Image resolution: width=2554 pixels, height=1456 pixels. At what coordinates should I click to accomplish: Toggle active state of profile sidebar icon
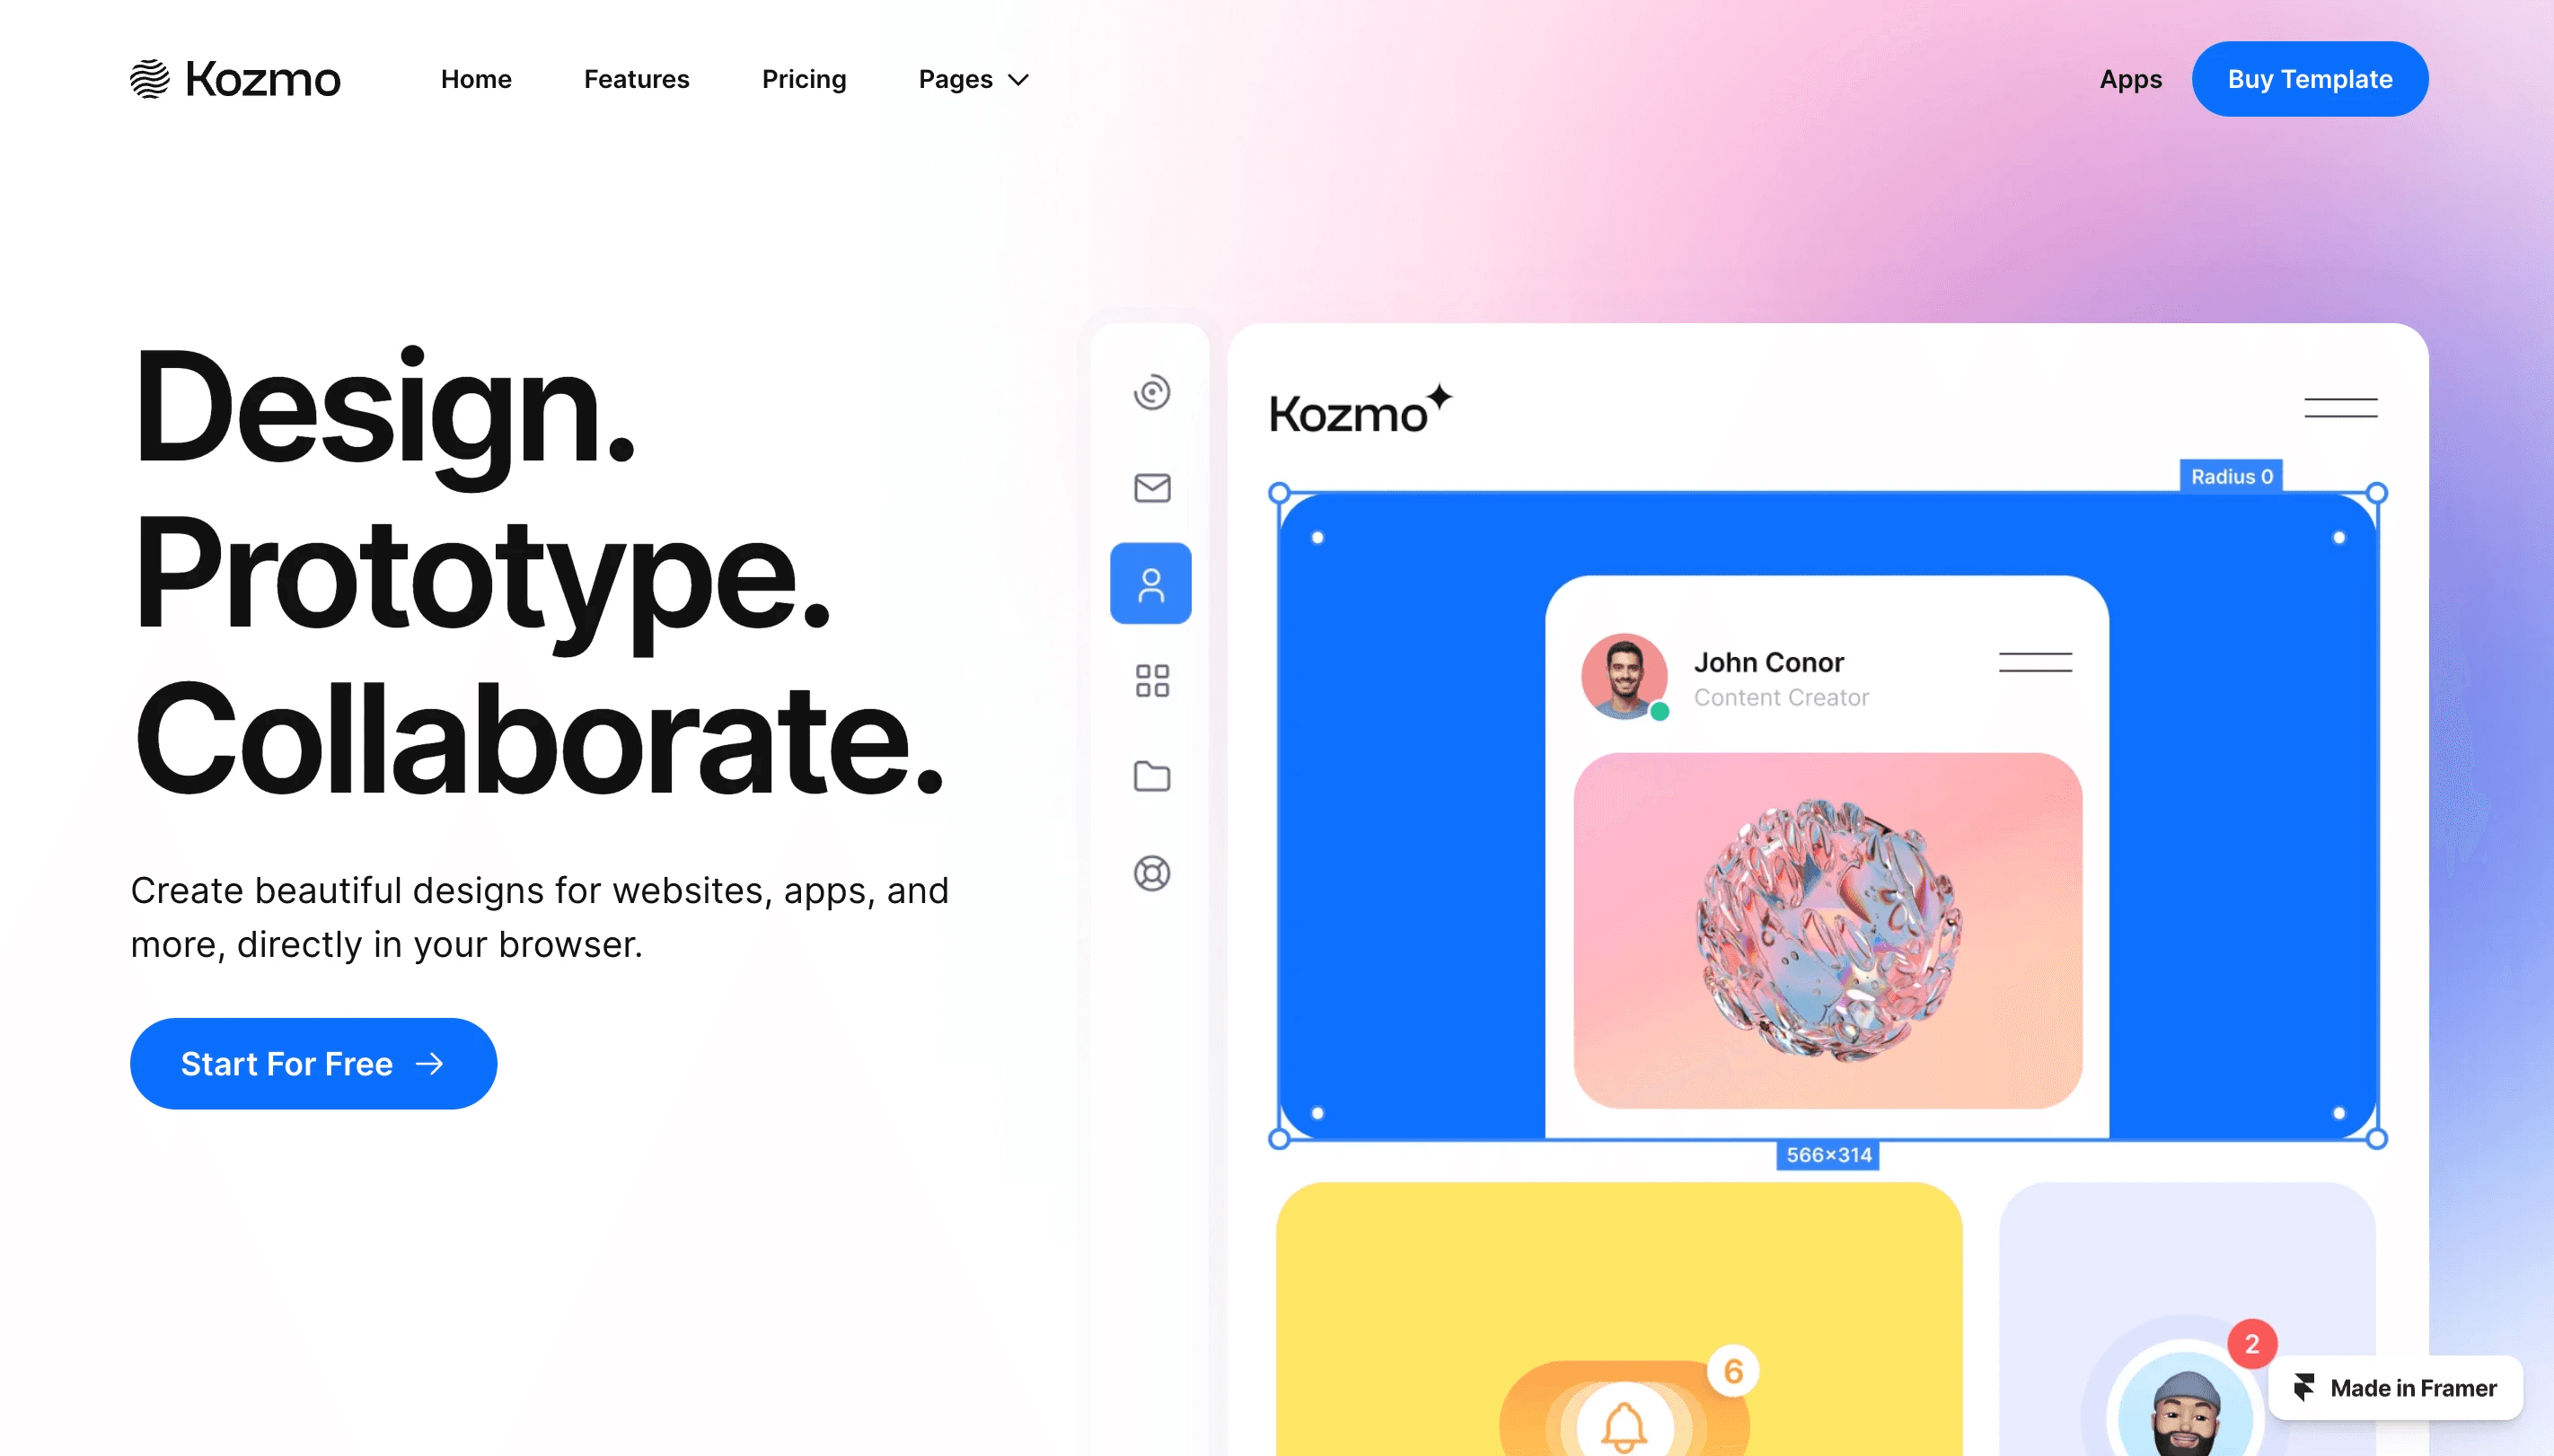(x=1150, y=583)
